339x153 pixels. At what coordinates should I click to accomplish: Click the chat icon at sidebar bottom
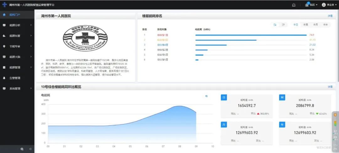tap(22, 149)
